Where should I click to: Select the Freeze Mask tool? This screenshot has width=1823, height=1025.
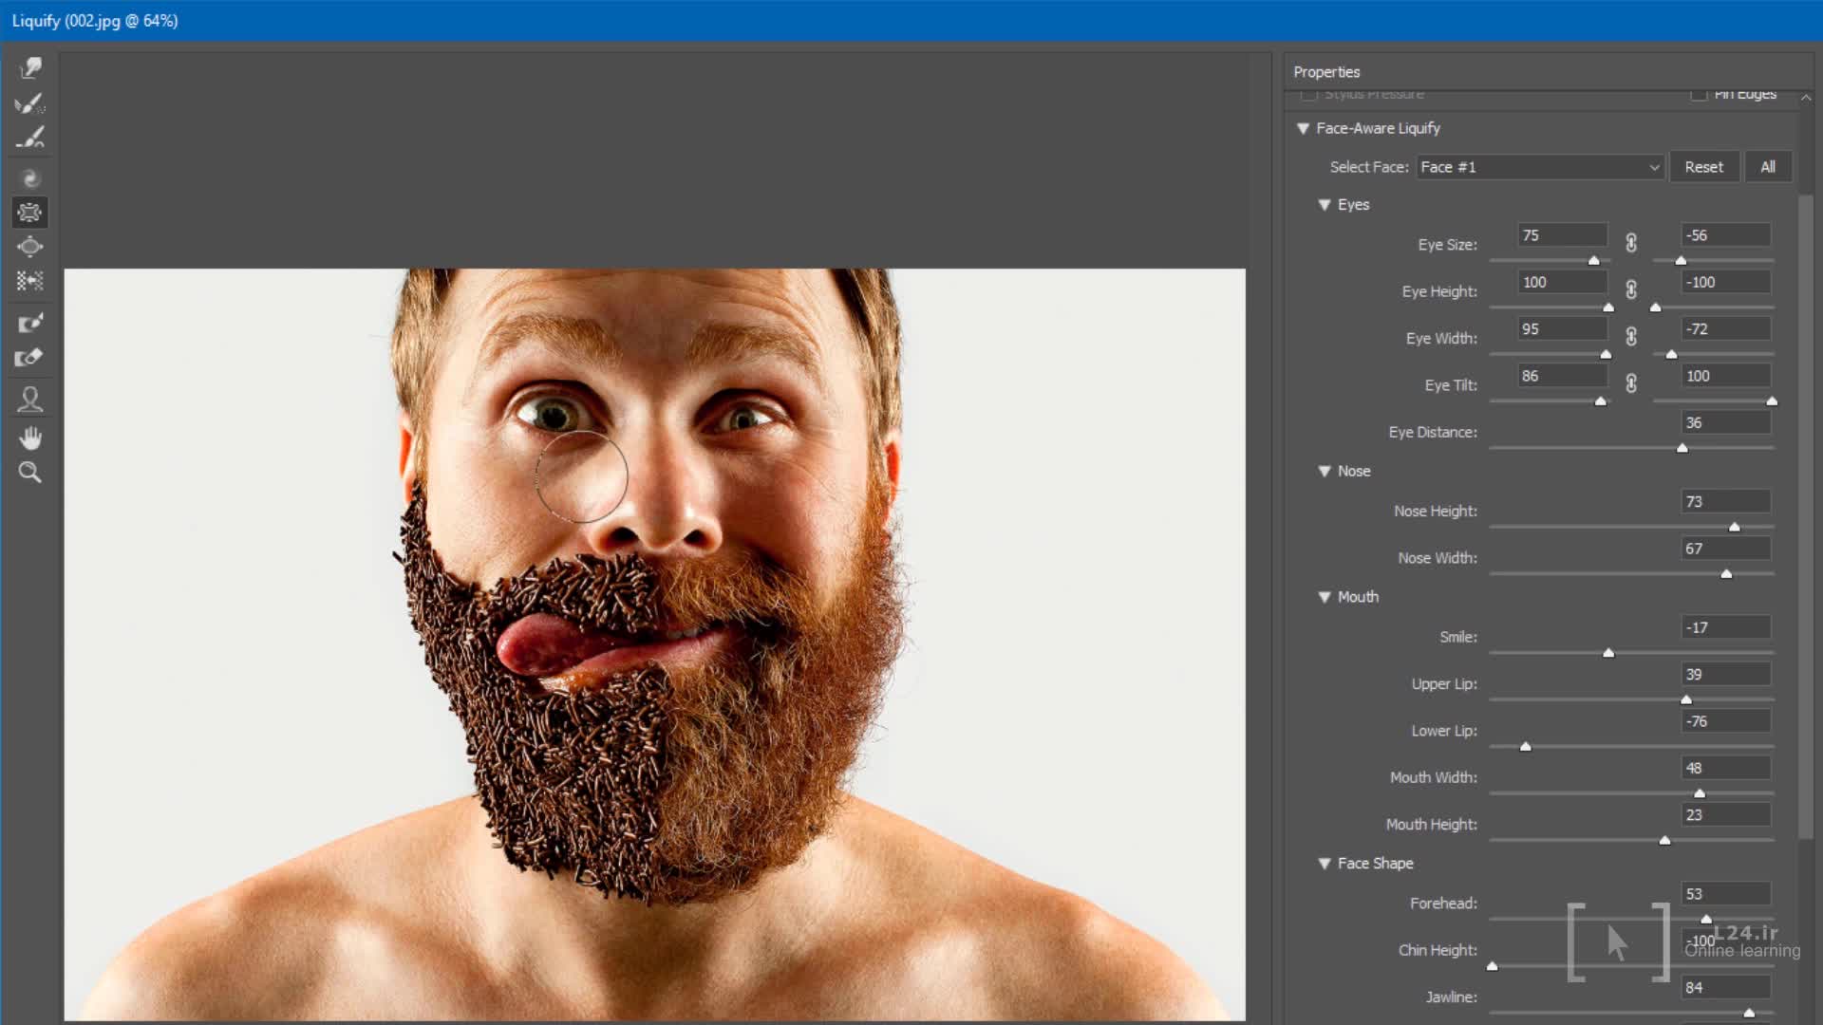pos(30,323)
